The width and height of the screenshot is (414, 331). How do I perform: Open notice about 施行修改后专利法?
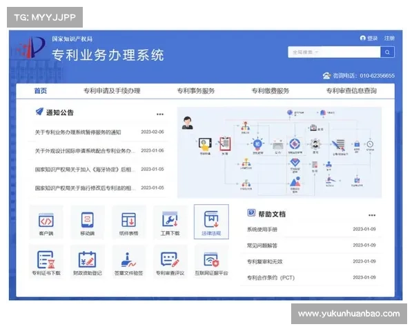click(x=85, y=188)
